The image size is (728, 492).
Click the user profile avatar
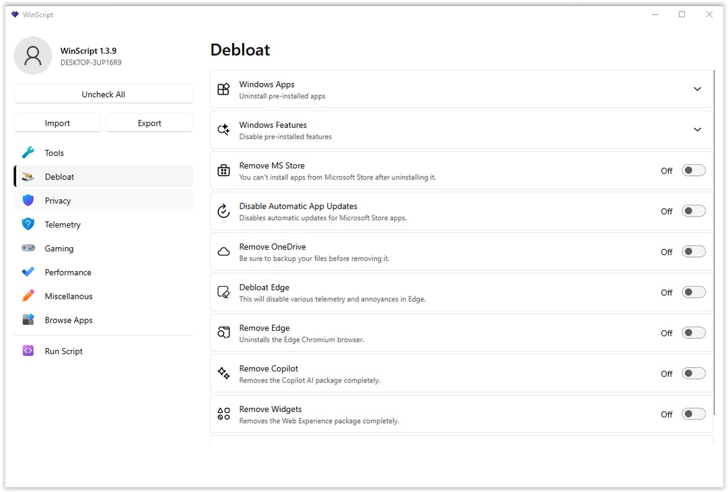(x=33, y=55)
